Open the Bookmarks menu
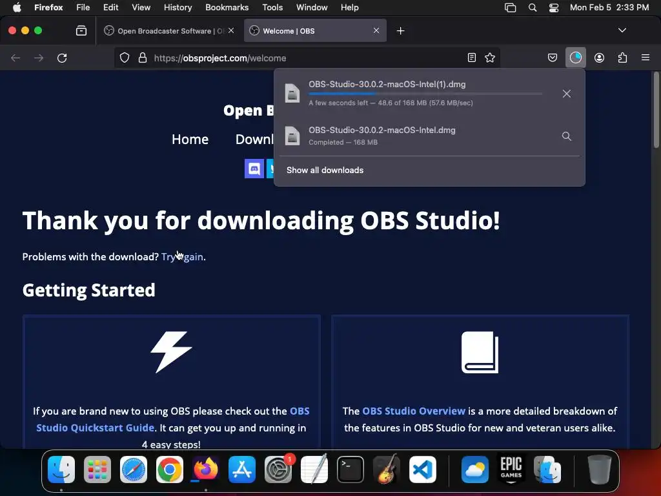 pyautogui.click(x=227, y=8)
